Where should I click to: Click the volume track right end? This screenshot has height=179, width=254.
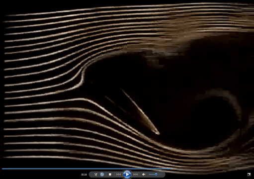pos(162,175)
